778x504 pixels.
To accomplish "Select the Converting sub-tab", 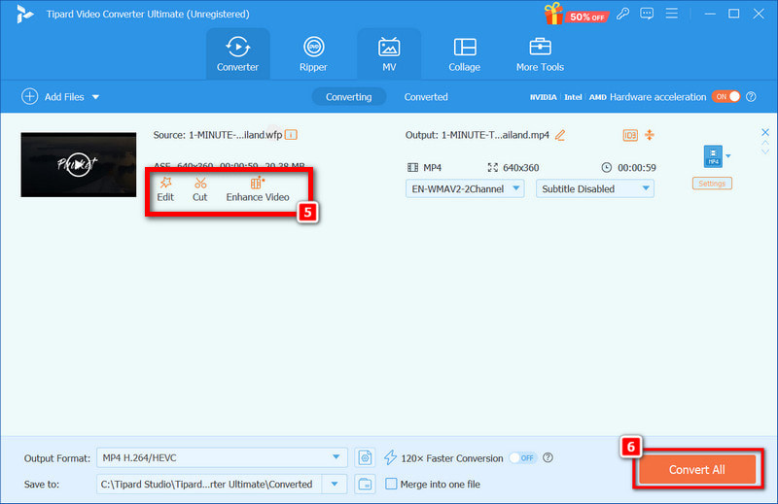I will tap(349, 97).
